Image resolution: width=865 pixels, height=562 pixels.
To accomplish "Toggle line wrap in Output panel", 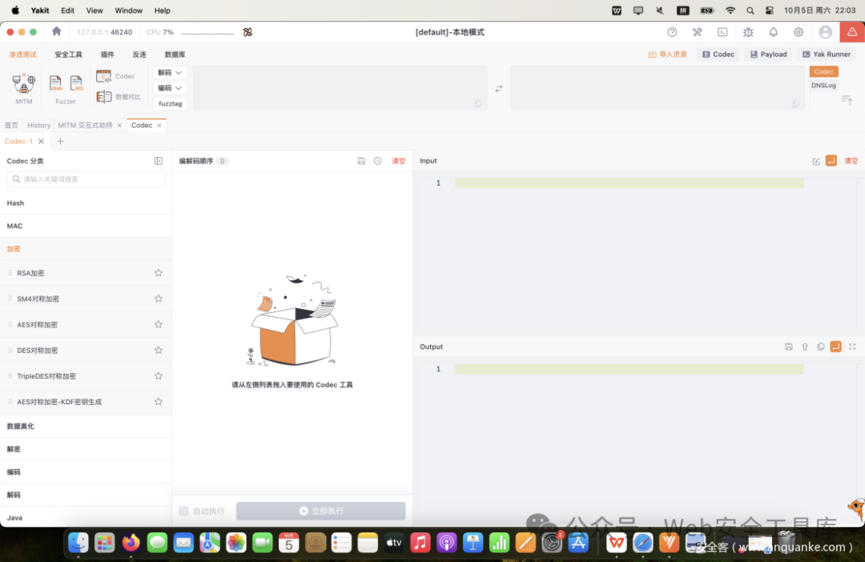I will 835,347.
